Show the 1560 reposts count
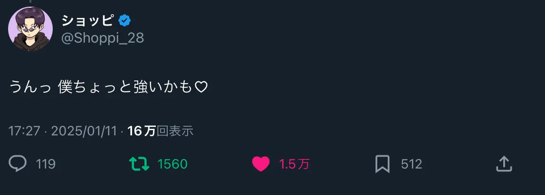 172,164
